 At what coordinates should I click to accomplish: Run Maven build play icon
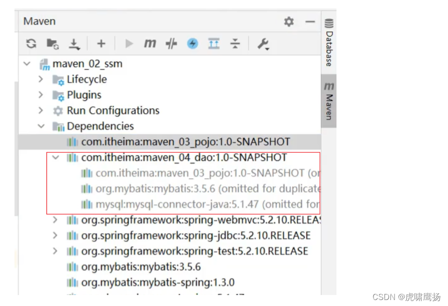pos(129,43)
